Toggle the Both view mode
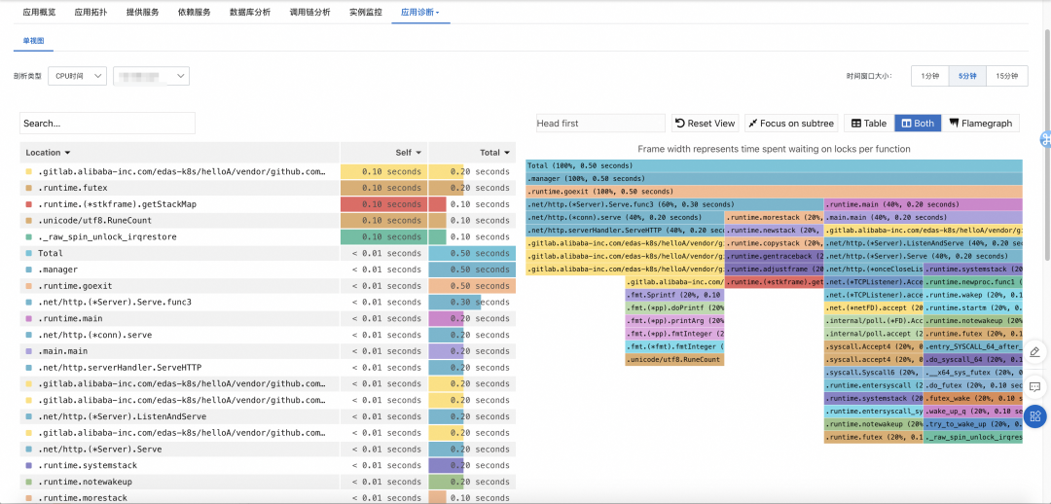1051x504 pixels. [918, 124]
